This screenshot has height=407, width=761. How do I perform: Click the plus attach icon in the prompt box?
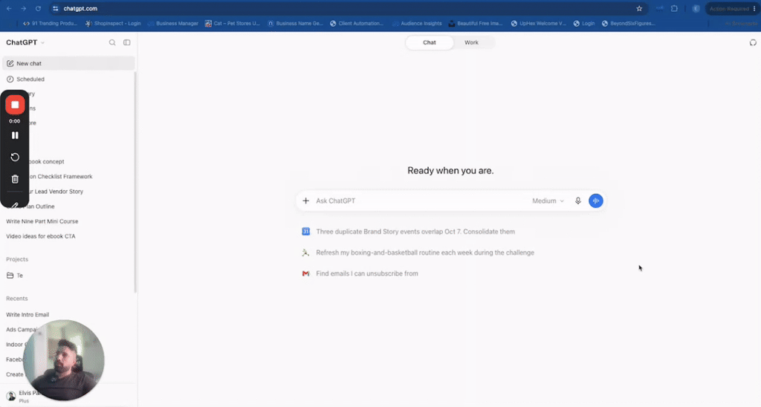(x=305, y=201)
